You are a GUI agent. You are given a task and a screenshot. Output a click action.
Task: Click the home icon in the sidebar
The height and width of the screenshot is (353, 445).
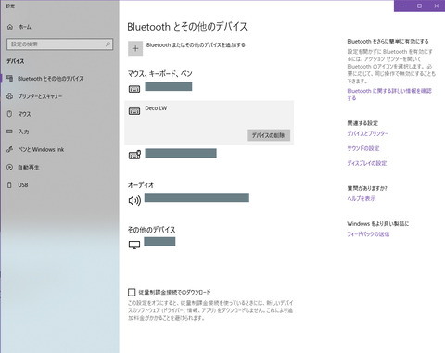pyautogui.click(x=10, y=27)
